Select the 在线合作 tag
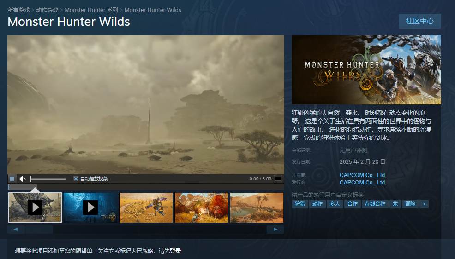455x259 pixels. click(375, 204)
